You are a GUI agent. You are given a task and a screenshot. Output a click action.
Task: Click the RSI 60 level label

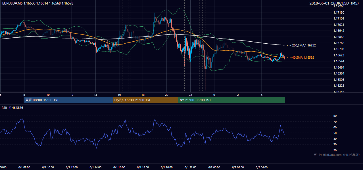[335, 127]
